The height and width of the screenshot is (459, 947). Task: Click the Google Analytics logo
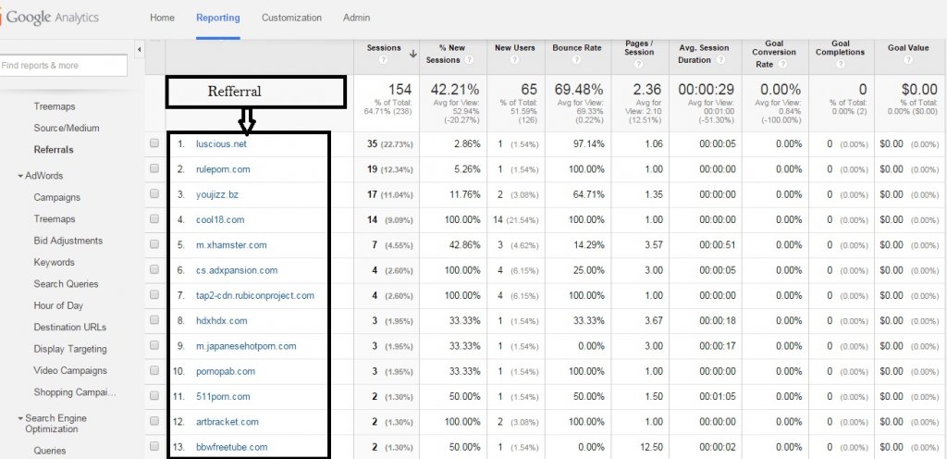[x=50, y=18]
